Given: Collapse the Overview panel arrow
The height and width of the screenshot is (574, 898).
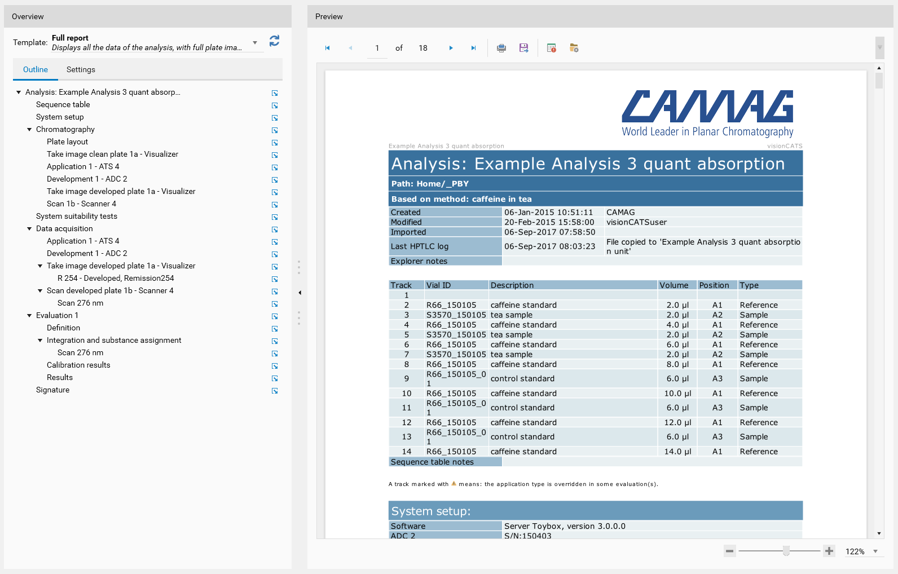Looking at the screenshot, I should click(x=300, y=293).
